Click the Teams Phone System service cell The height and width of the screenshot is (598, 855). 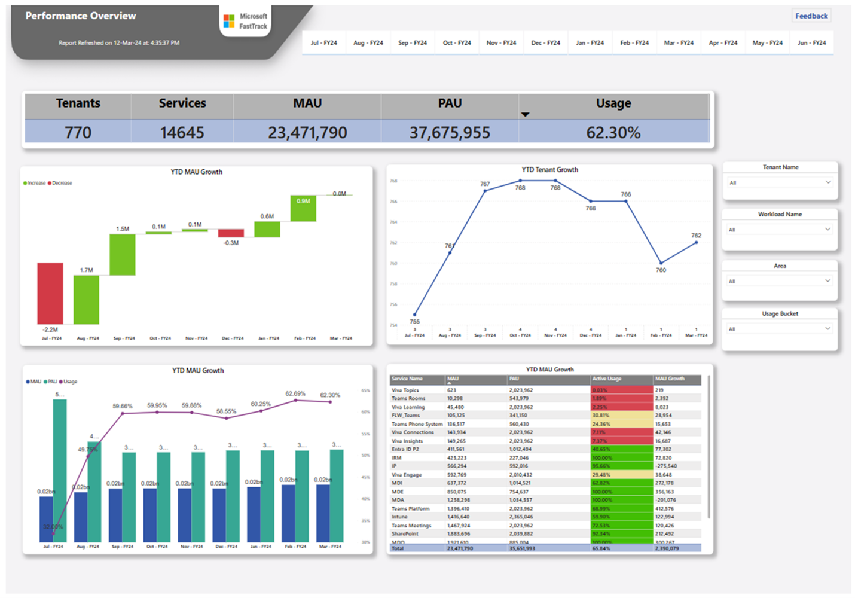point(417,424)
